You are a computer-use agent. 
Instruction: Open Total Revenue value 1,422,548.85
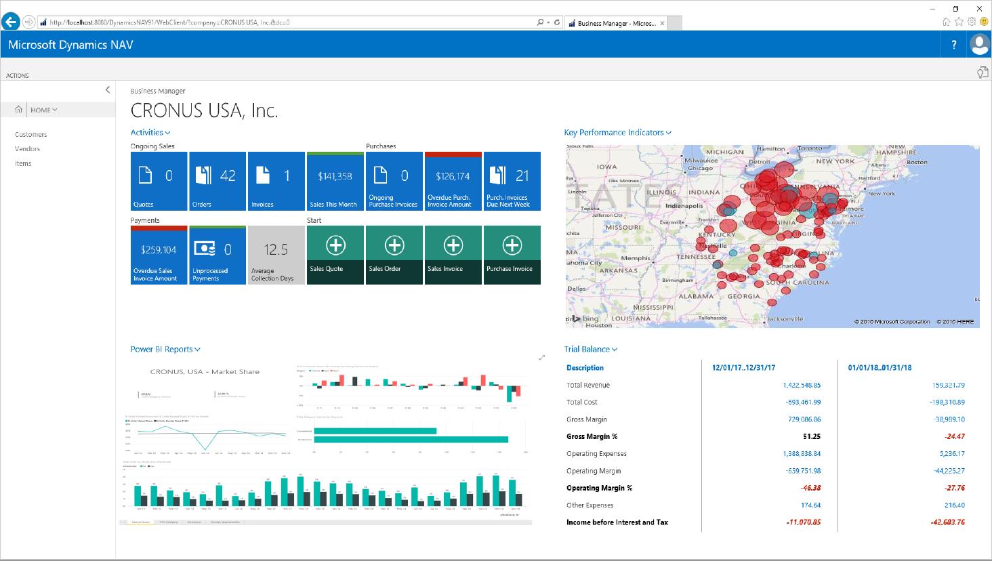(802, 385)
